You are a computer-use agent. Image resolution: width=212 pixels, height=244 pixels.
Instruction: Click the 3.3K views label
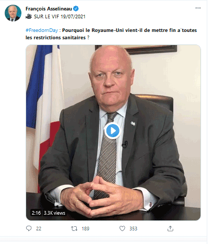coord(54,213)
